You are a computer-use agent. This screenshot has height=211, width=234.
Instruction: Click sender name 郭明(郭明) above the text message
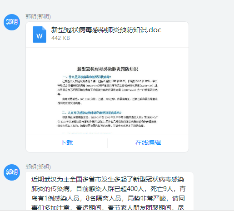tap(38, 167)
